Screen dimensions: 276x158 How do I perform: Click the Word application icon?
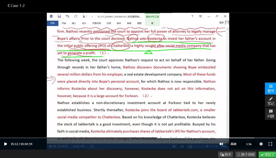coord(51,16)
